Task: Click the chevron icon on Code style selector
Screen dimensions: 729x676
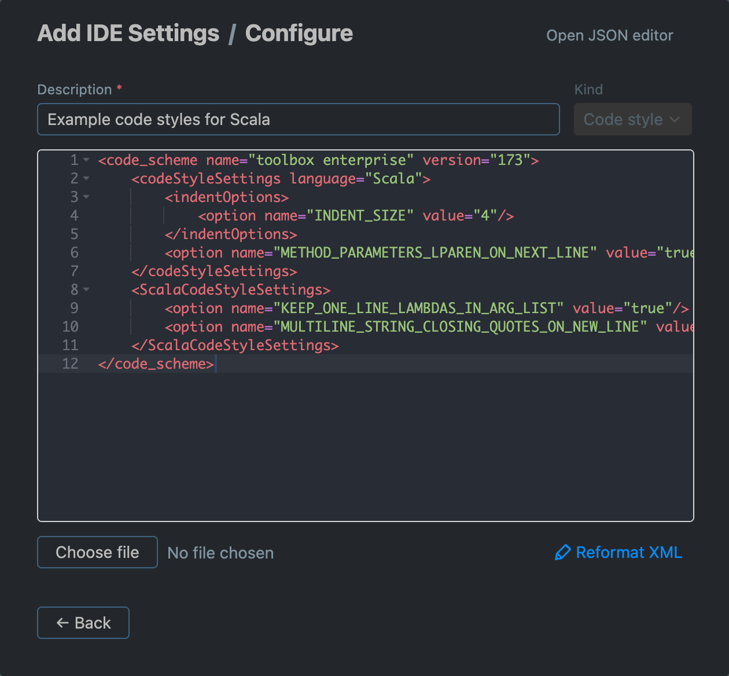Action: 675,119
